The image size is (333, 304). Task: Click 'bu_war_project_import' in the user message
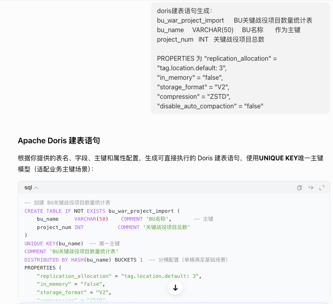[190, 20]
